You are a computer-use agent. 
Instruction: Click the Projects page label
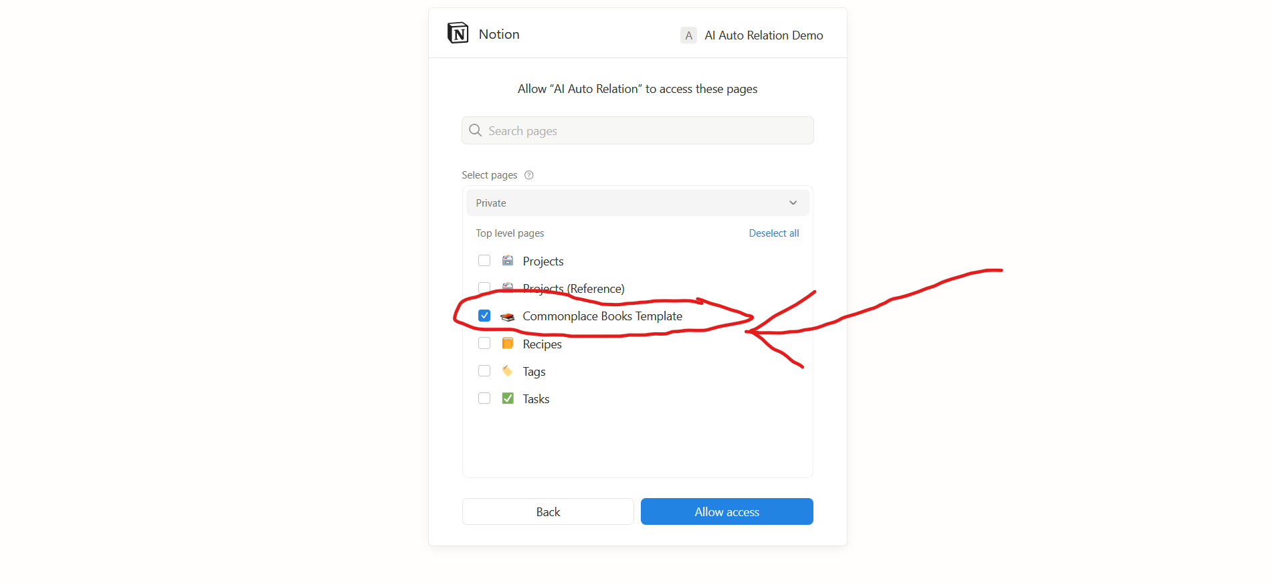coord(543,261)
